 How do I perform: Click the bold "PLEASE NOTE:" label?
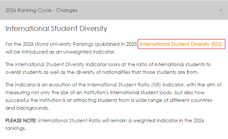(x=21, y=121)
